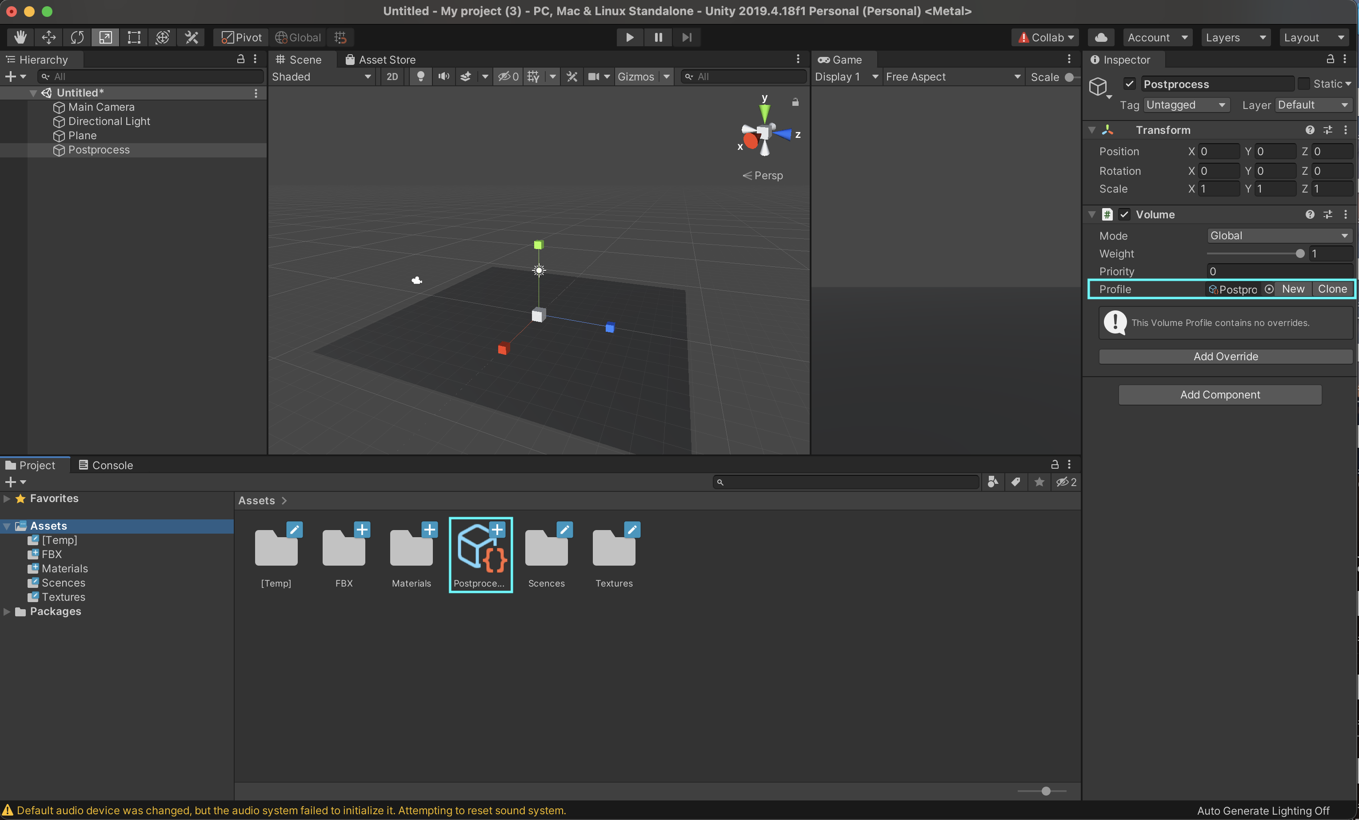The height and width of the screenshot is (820, 1359).
Task: Select the Hand tool in toolbar
Action: coord(20,37)
